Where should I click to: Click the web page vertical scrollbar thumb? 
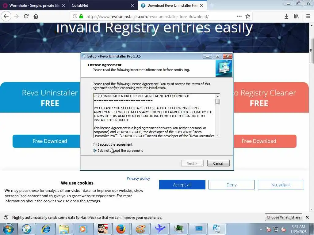click(311, 50)
